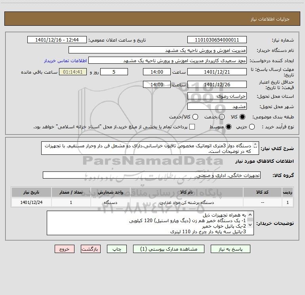Click the response hour 14:00 field beside 1401/12/21
Viewport: 305px width, 295px height.
pyautogui.click(x=157, y=72)
